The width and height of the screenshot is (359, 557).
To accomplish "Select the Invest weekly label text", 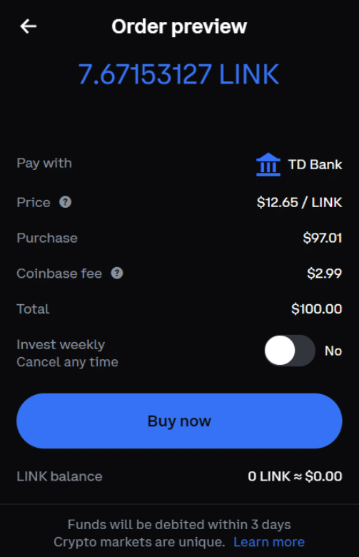I will pyautogui.click(x=61, y=345).
